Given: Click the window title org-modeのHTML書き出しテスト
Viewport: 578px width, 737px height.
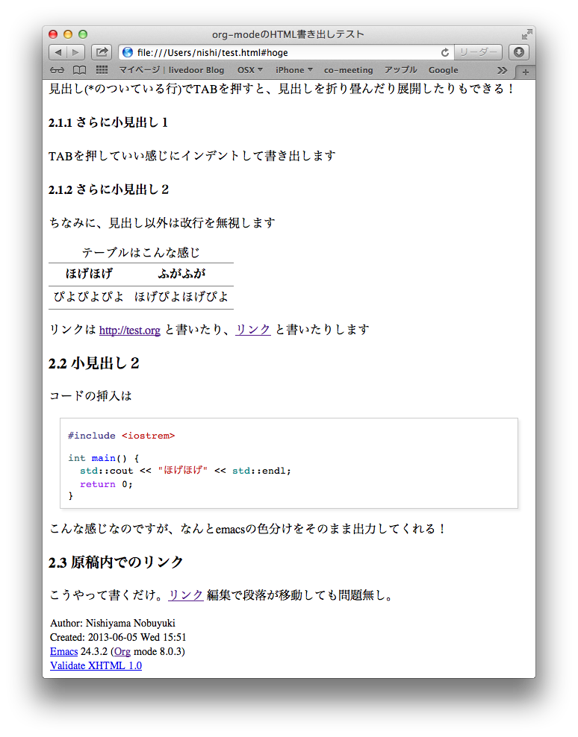Looking at the screenshot, I should 288,34.
